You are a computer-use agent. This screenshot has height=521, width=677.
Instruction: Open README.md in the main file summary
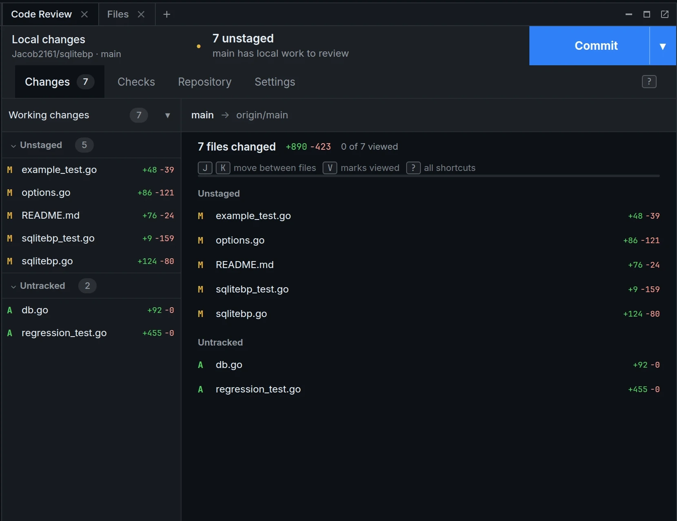[x=429, y=265]
